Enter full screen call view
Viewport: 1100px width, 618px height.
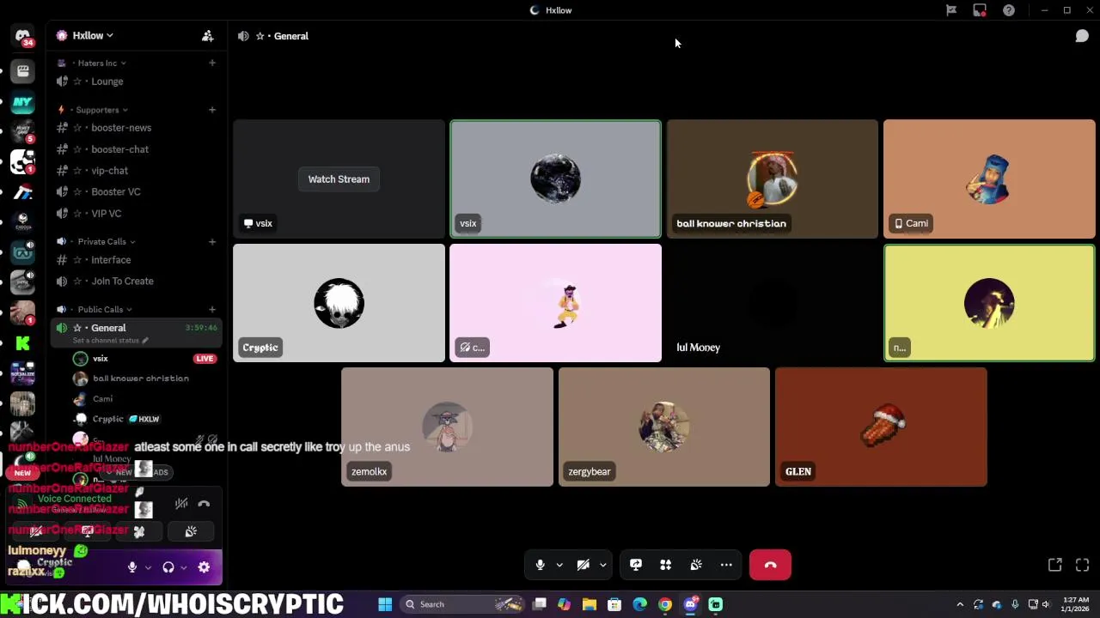pyautogui.click(x=1082, y=565)
